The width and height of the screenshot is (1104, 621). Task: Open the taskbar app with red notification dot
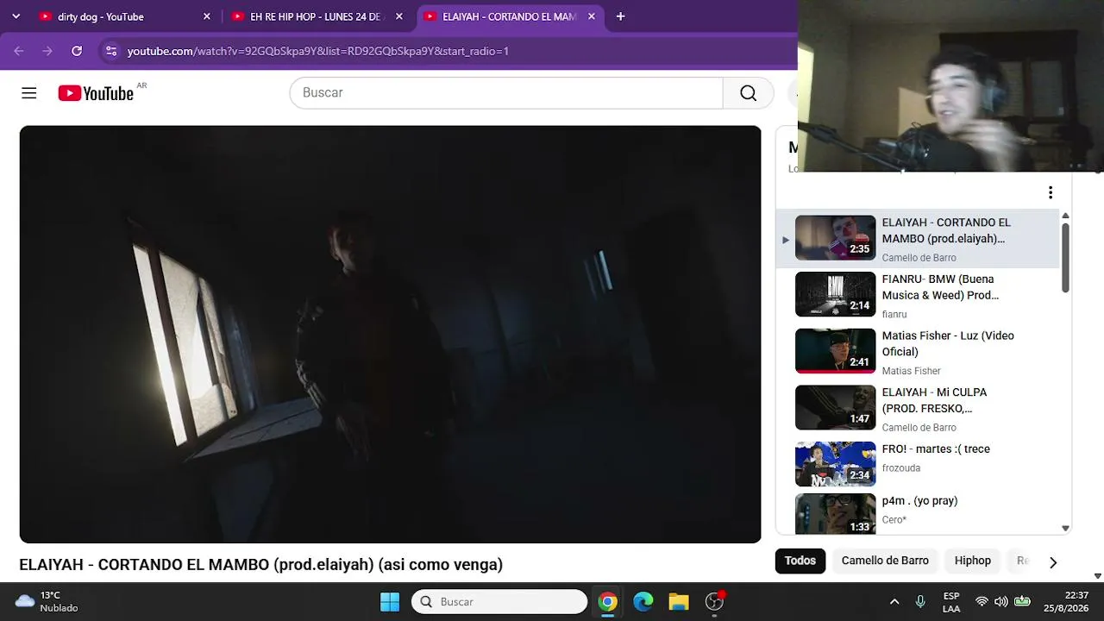coord(715,601)
